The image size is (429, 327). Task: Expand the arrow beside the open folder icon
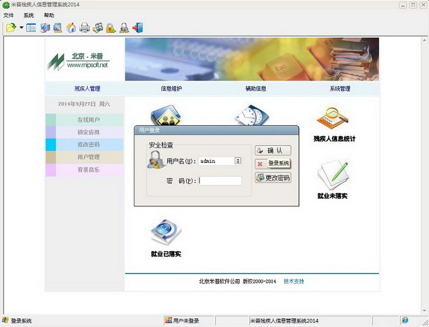point(21,27)
